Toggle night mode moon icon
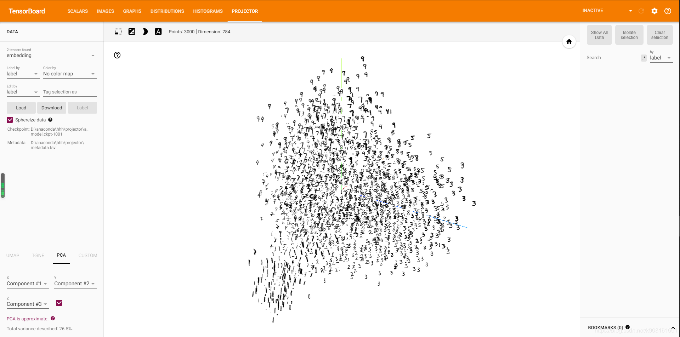The height and width of the screenshot is (337, 680). click(145, 32)
